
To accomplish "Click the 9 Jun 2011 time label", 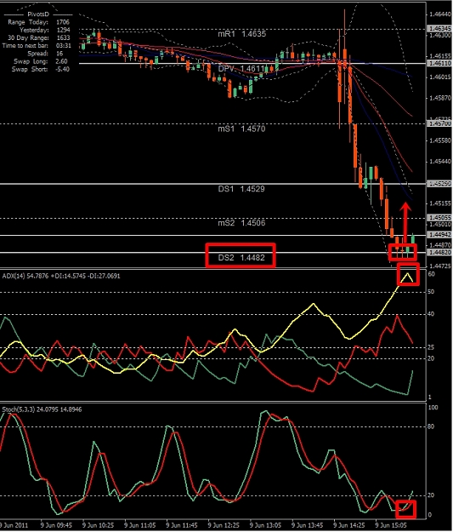I will pos(14,525).
